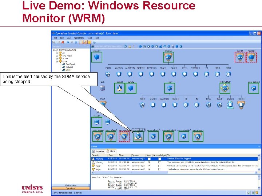The width and height of the screenshot is (262, 196).
Task: Uncheck Seen for Kerberos Major alert
Action: coord(149,169)
